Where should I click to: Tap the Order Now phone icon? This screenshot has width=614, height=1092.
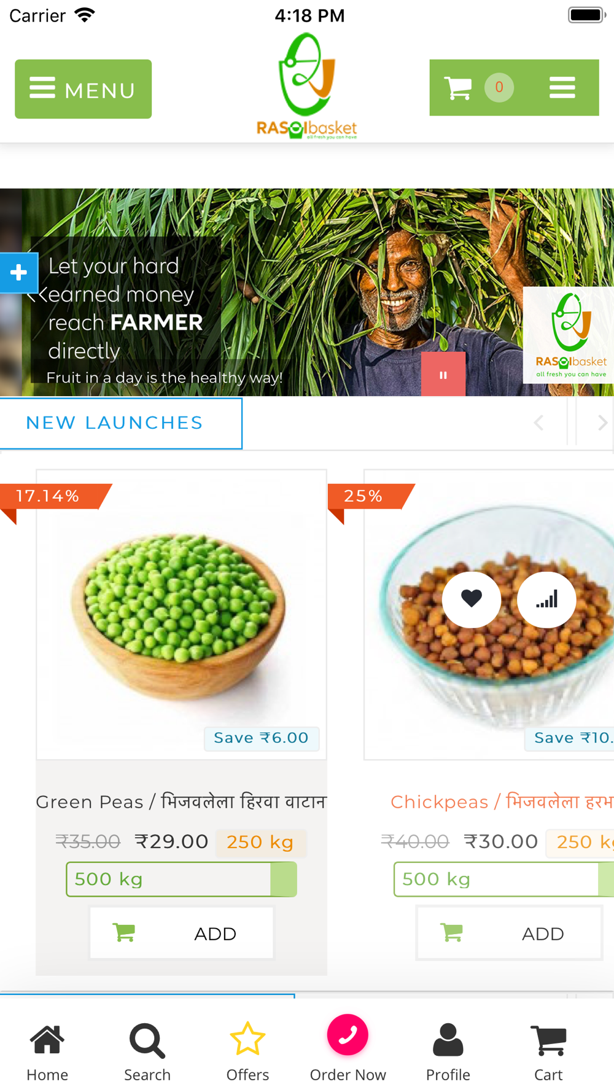click(348, 1035)
